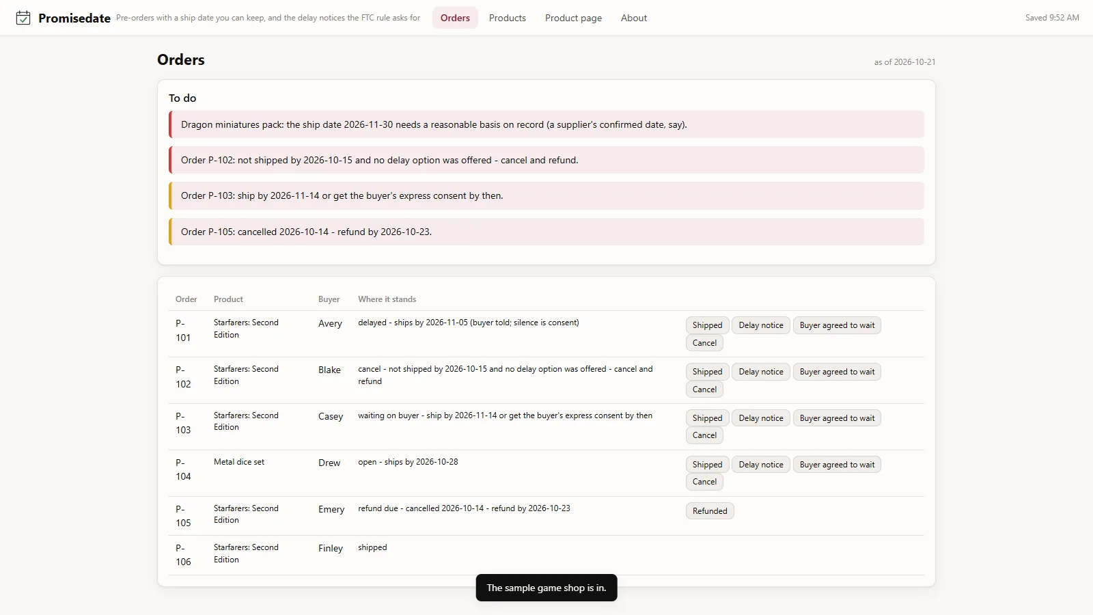
Task: Click the Order P-103 express consent reminder
Action: click(546, 195)
